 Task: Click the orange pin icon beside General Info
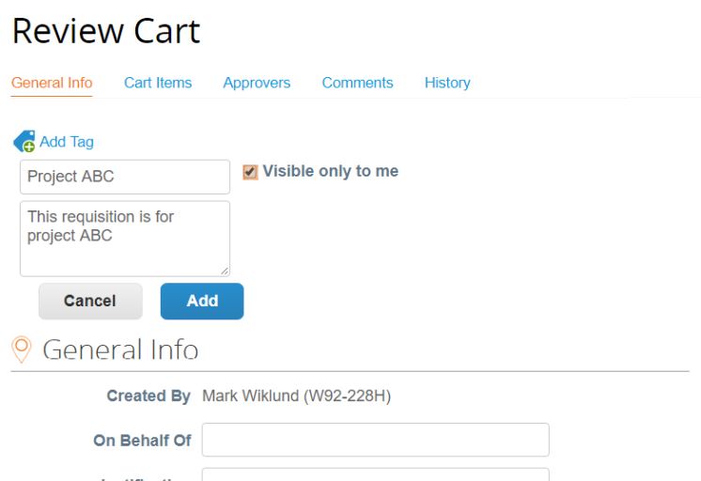pos(21,349)
